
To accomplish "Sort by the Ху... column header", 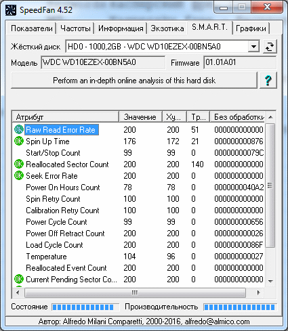I will point(174,117).
